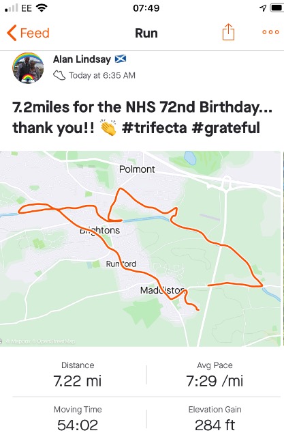Tap the Polmont label on map
The image size is (284, 437).
tap(137, 169)
